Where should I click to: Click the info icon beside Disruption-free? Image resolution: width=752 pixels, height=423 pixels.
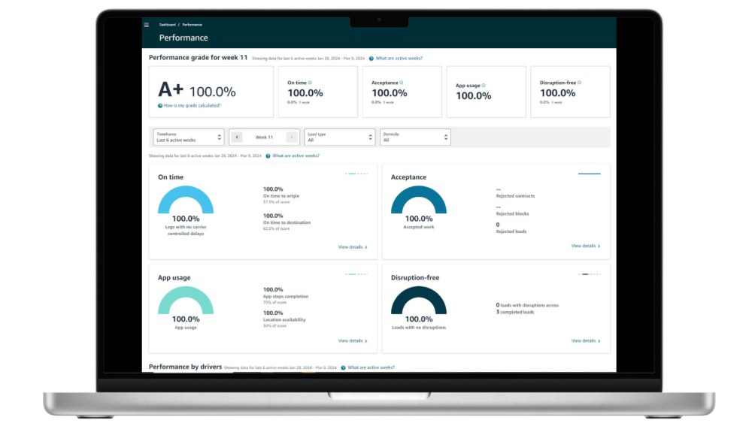pos(579,83)
